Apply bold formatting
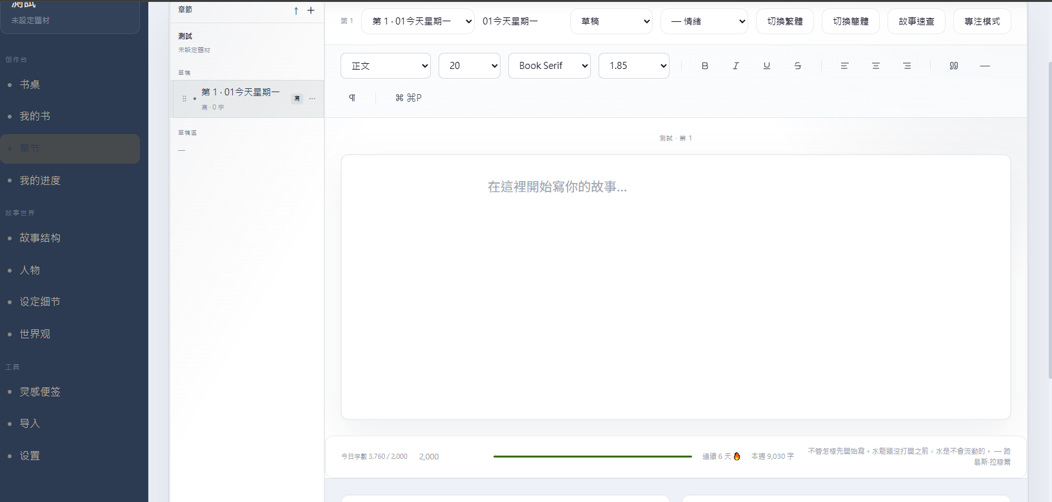This screenshot has width=1052, height=502. (x=705, y=66)
